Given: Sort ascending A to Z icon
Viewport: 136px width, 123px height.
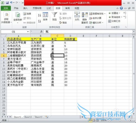Looking at the screenshot, I should (39, 15).
